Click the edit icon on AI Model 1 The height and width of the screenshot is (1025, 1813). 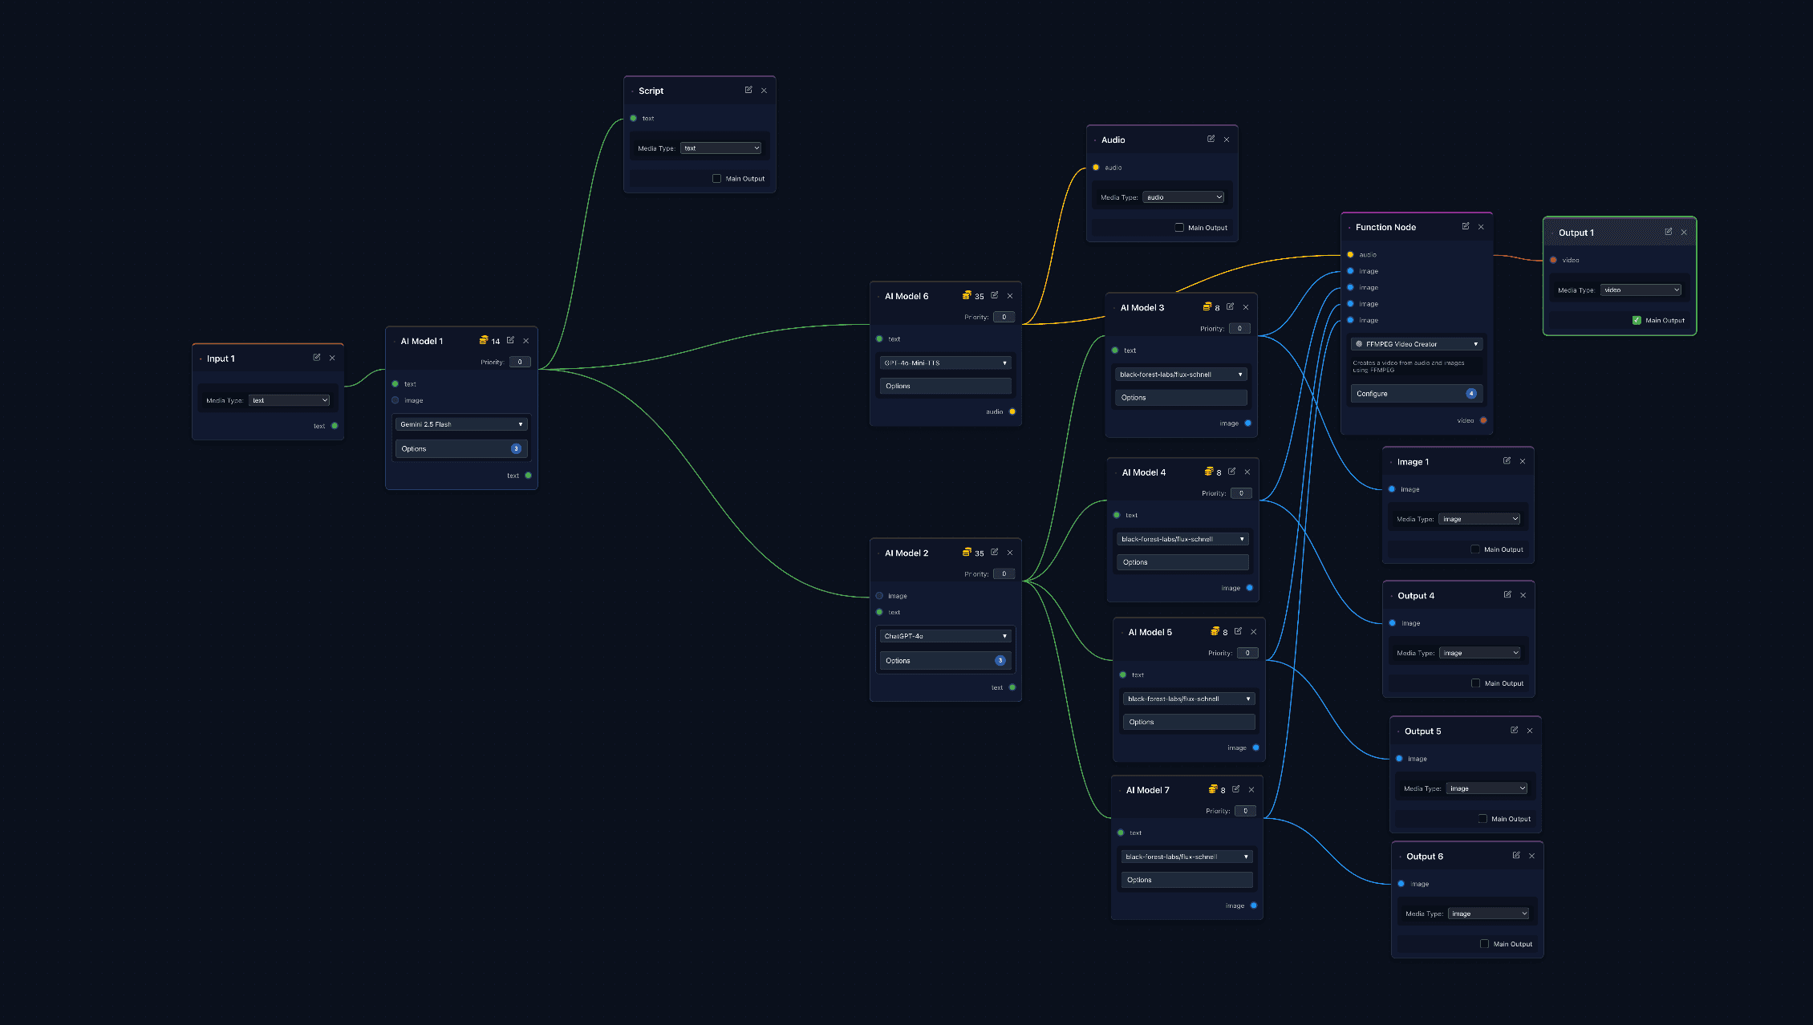pyautogui.click(x=511, y=340)
